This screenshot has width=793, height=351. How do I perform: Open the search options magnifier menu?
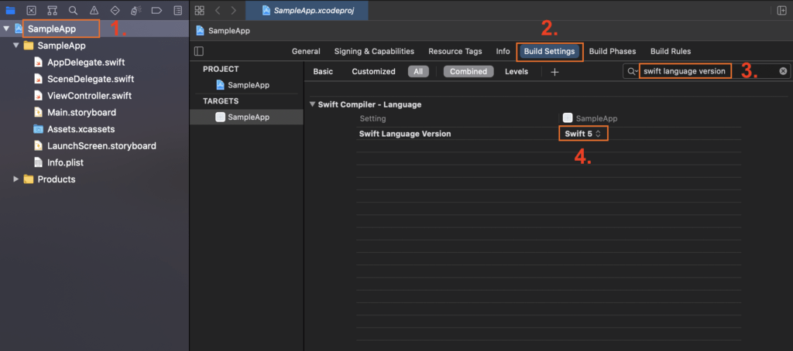(x=632, y=71)
